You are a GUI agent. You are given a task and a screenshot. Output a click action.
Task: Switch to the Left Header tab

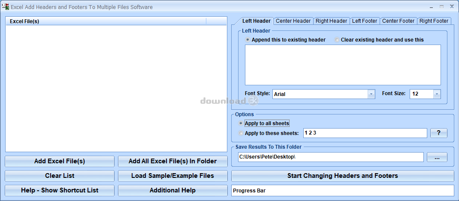(256, 21)
